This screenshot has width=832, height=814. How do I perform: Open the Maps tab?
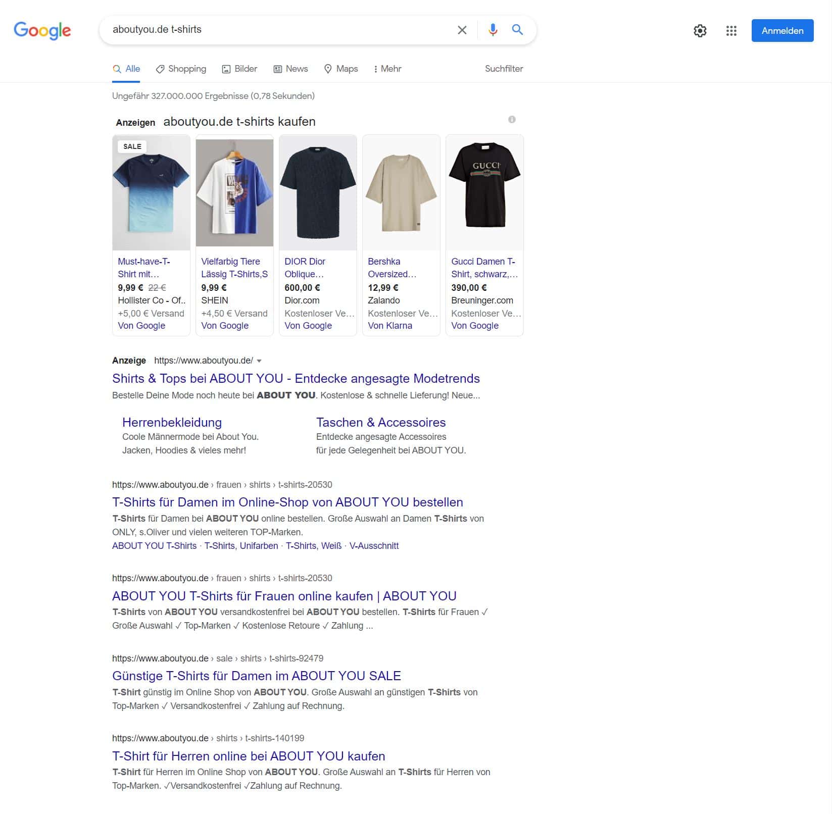point(341,69)
